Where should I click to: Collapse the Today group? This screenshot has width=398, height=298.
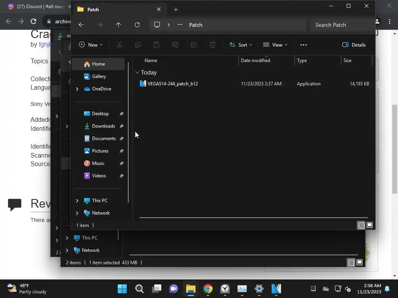pyautogui.click(x=137, y=73)
